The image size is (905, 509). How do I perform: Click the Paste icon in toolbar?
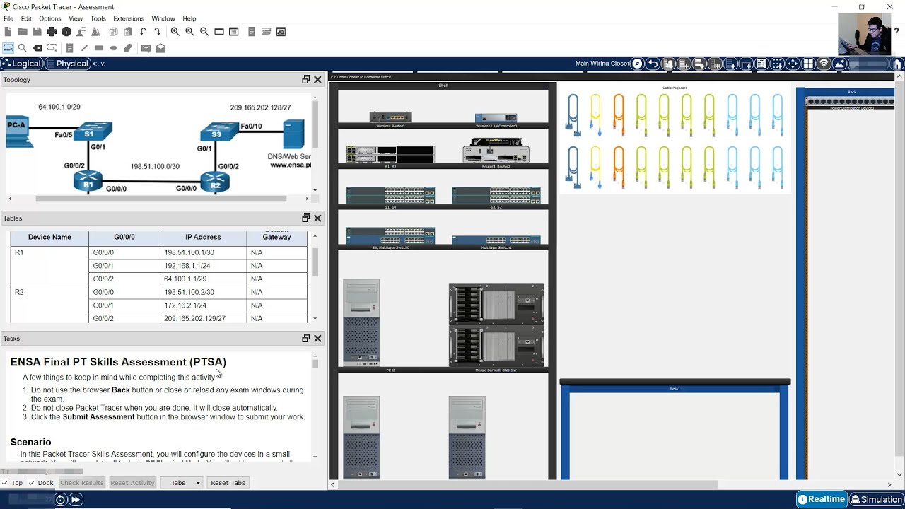coord(128,32)
